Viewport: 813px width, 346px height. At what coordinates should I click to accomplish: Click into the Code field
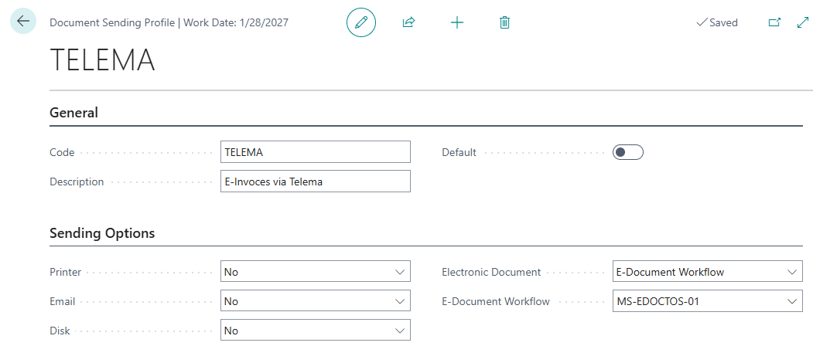point(315,152)
